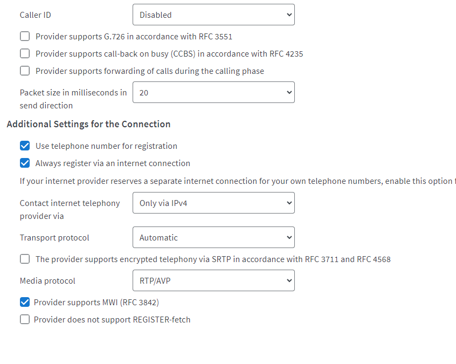Screen dimensions: 456x364
Task: Open the Caller ID dropdown
Action: (x=213, y=15)
